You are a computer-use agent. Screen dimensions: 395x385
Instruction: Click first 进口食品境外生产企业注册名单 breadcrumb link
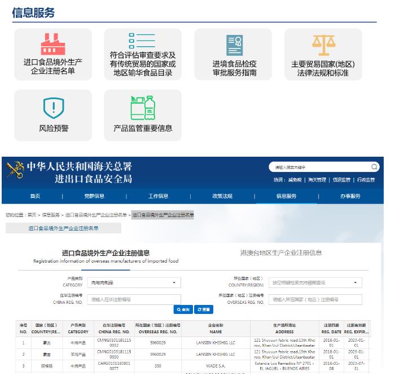pyautogui.click(x=96, y=215)
